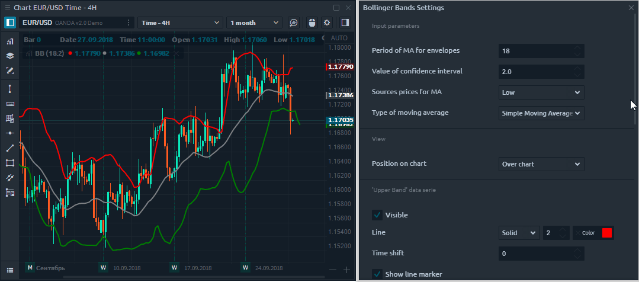Decrease Value of confidence interval

coord(577,75)
